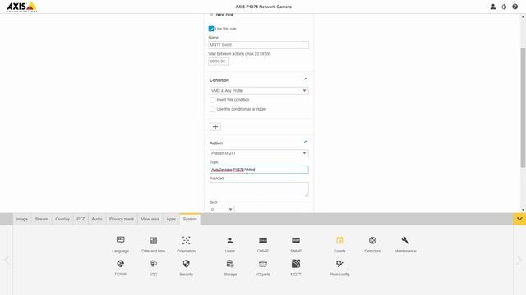Collapse the Condition section chevron
Screen dimensions: 526x295
[x=306, y=79]
